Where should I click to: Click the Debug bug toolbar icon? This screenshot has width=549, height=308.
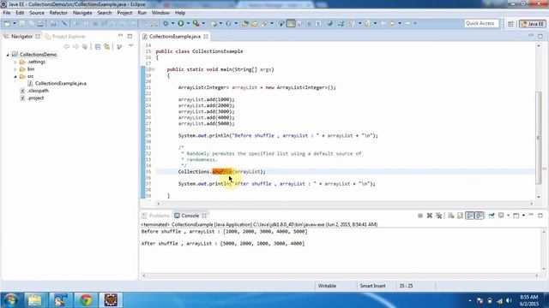166,24
